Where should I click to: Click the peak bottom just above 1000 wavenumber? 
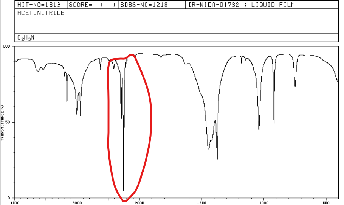point(259,129)
